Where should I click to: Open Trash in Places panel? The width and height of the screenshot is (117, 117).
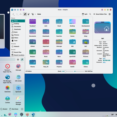18,41
